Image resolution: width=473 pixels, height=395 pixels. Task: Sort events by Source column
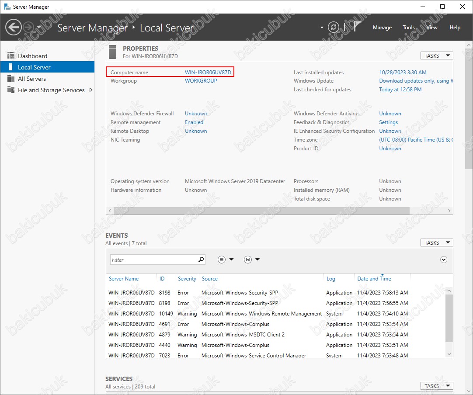(210, 279)
